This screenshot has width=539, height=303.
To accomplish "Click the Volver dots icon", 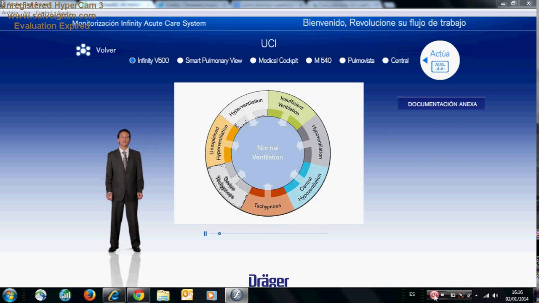I will [83, 50].
